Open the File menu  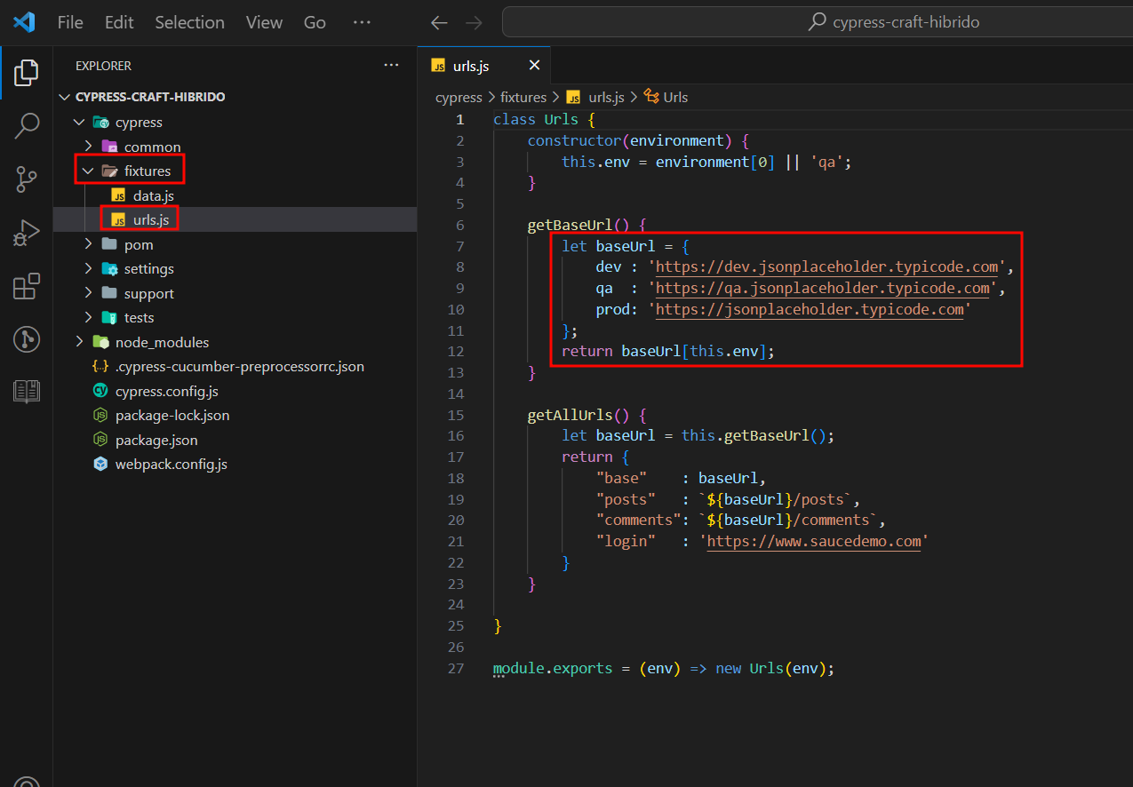[70, 23]
